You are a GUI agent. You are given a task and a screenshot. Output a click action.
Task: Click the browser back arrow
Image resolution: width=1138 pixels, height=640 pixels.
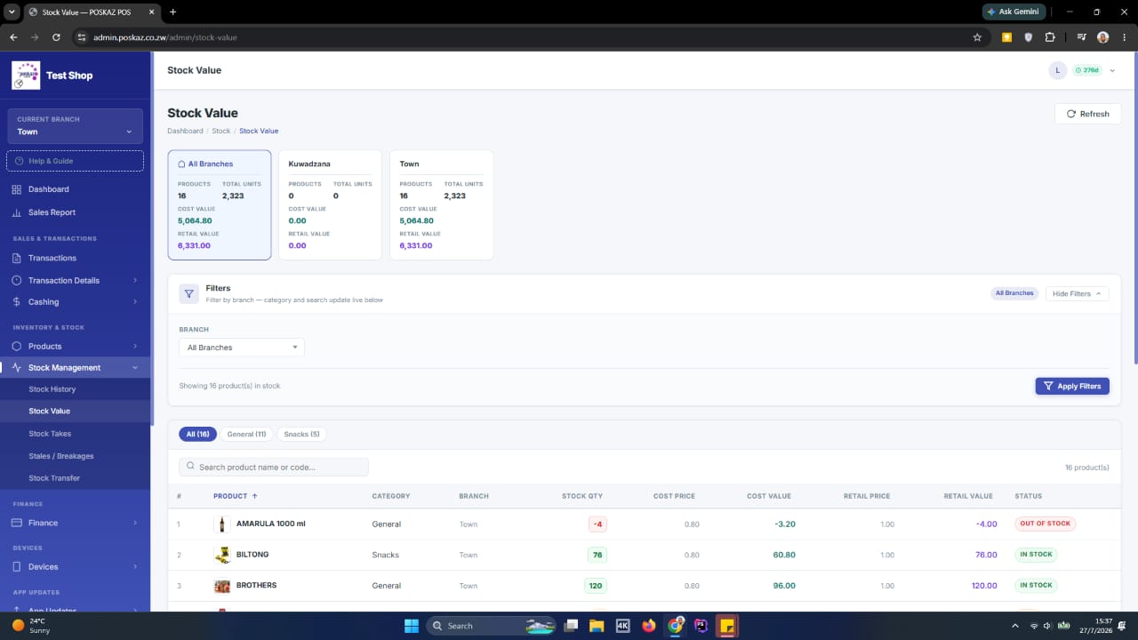(x=13, y=37)
